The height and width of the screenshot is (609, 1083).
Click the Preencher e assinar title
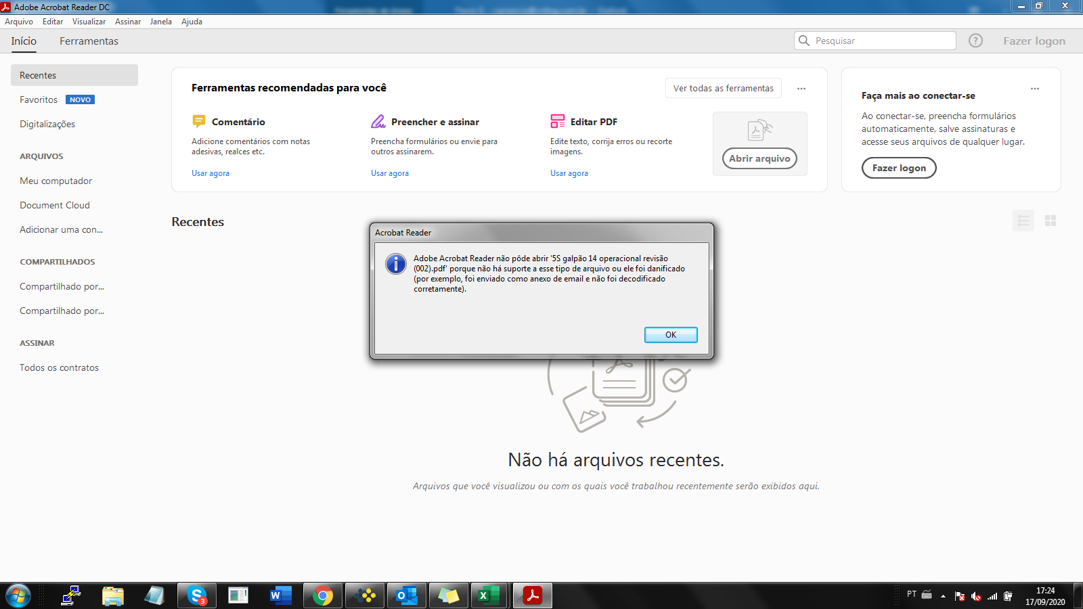pyautogui.click(x=435, y=122)
